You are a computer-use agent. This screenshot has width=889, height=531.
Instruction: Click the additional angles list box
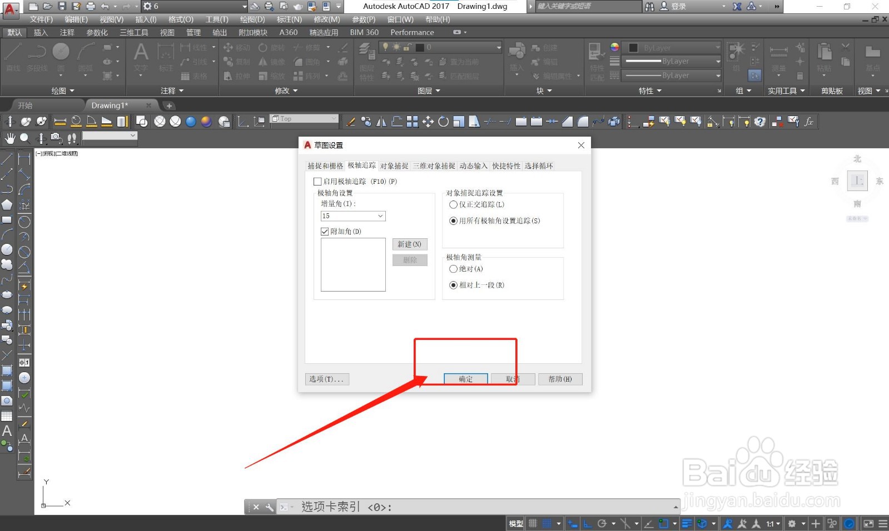pyautogui.click(x=353, y=264)
